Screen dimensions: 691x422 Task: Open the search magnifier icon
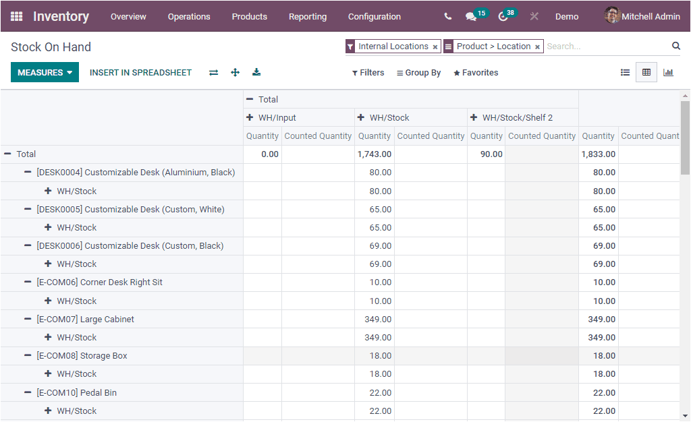pyautogui.click(x=676, y=46)
